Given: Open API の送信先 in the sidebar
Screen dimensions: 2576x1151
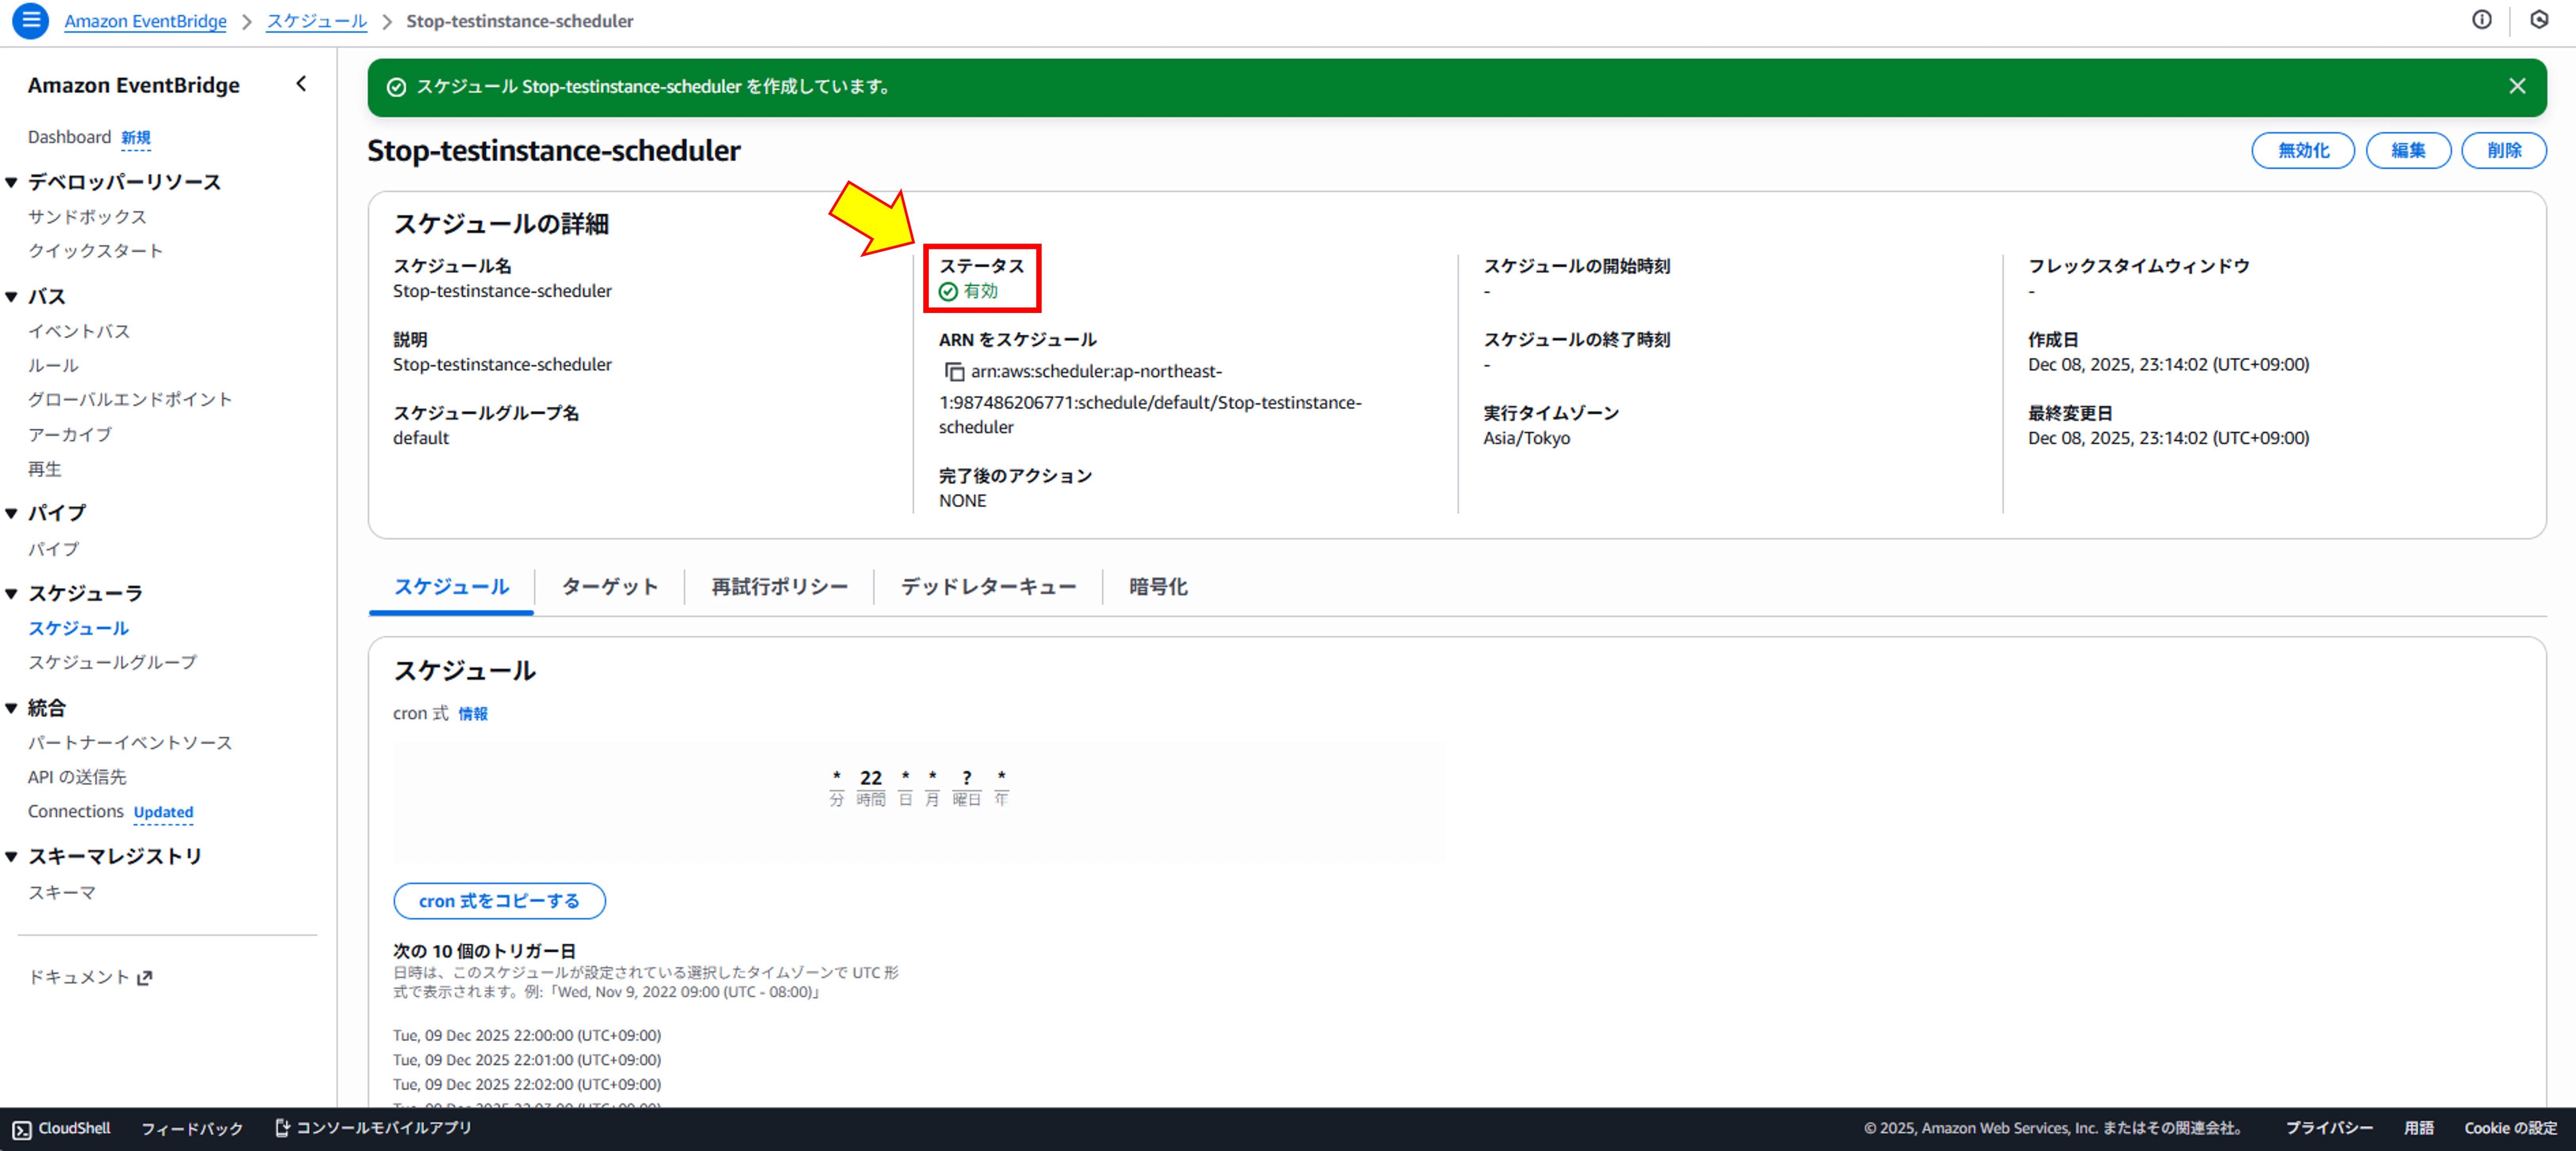Looking at the screenshot, I should coord(77,777).
